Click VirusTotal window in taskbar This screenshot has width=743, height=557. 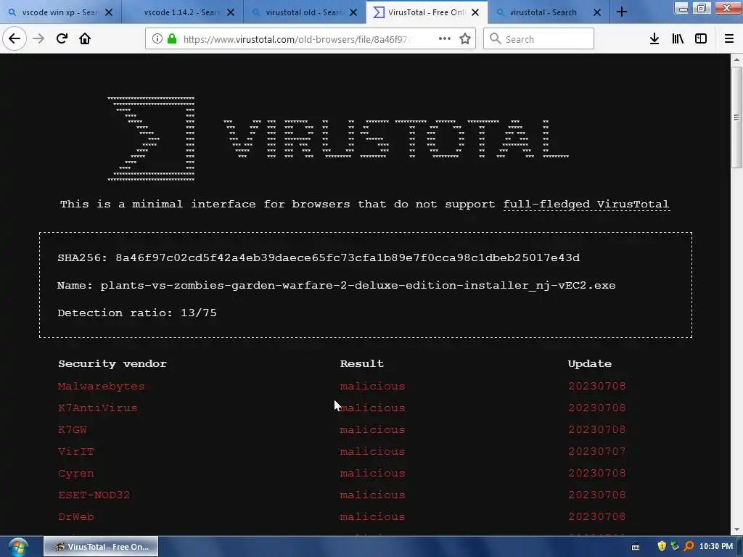101,547
